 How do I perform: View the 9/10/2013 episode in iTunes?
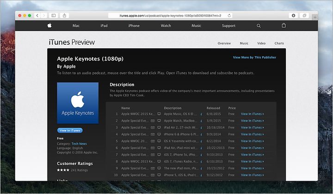[x=253, y=154]
